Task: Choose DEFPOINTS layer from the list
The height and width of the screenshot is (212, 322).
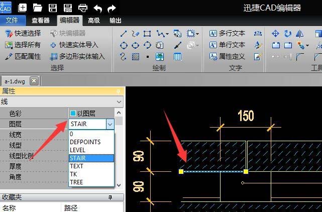Action: click(91, 142)
